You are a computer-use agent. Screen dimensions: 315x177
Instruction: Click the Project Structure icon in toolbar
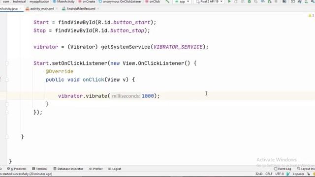pos(284,1)
